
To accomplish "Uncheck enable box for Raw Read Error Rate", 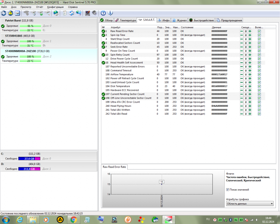I will point(259,31).
